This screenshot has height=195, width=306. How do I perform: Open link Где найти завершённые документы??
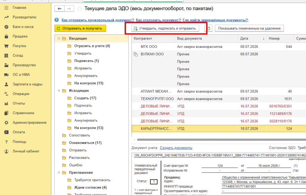pos(215,20)
